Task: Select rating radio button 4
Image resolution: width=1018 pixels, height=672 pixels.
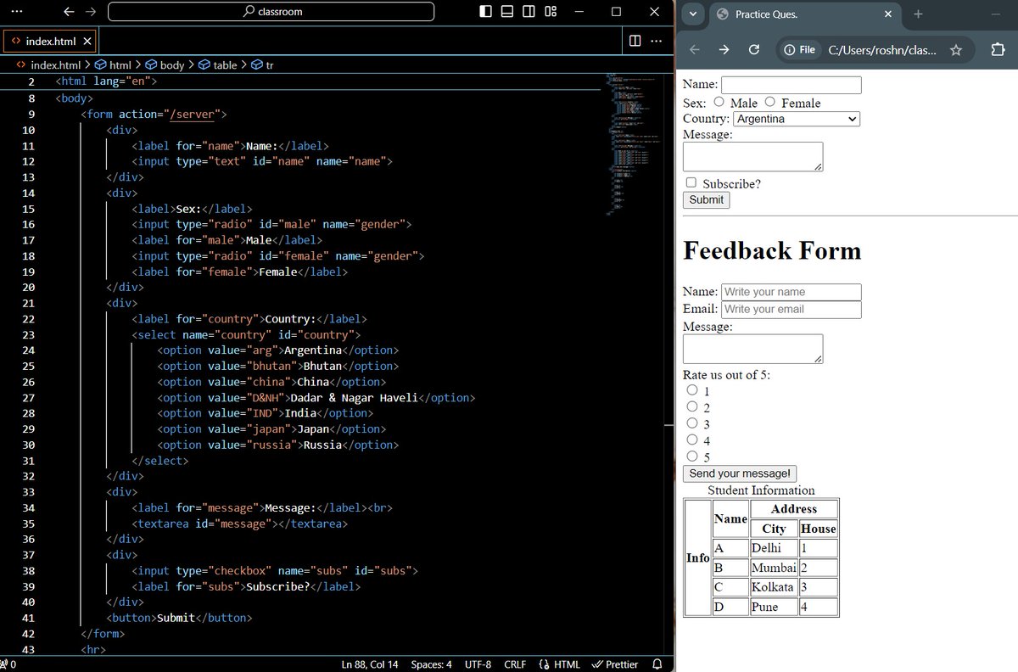Action: (692, 440)
